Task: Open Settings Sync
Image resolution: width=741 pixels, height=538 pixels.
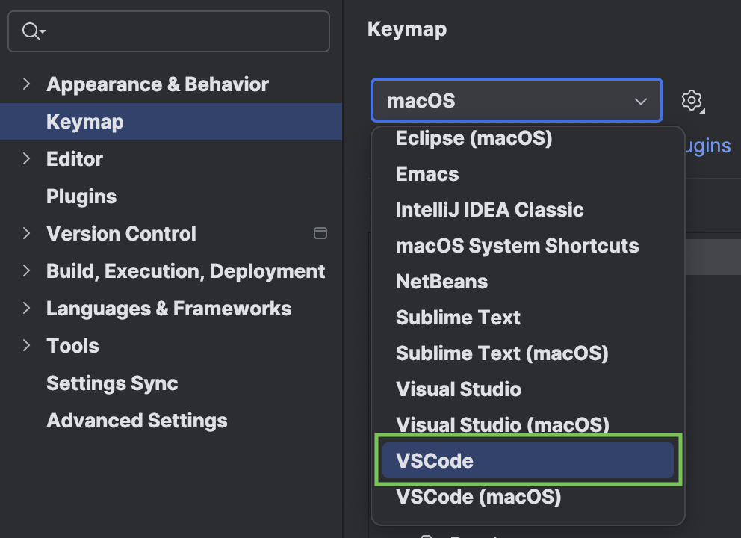Action: coord(112,383)
